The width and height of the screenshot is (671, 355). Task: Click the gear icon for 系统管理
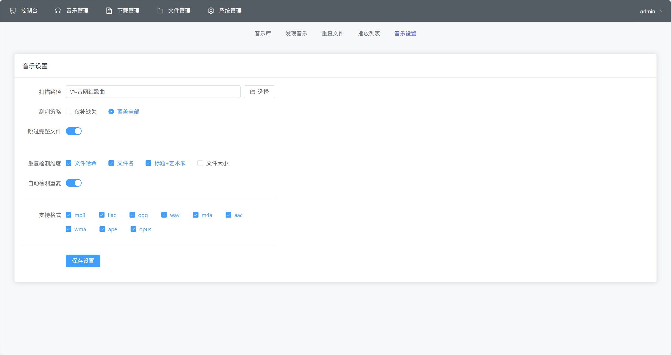211,11
